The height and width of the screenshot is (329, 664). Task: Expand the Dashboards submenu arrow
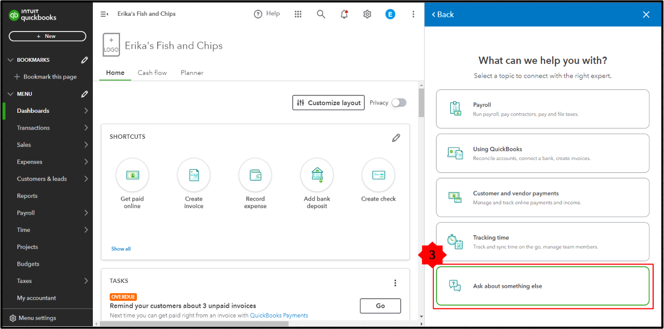pos(86,111)
